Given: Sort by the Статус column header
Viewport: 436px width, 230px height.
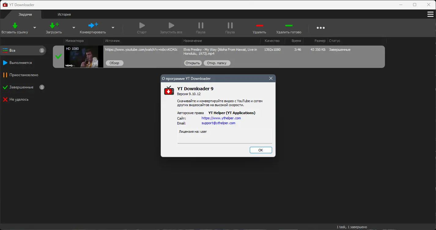Looking at the screenshot, I should 357,41.
